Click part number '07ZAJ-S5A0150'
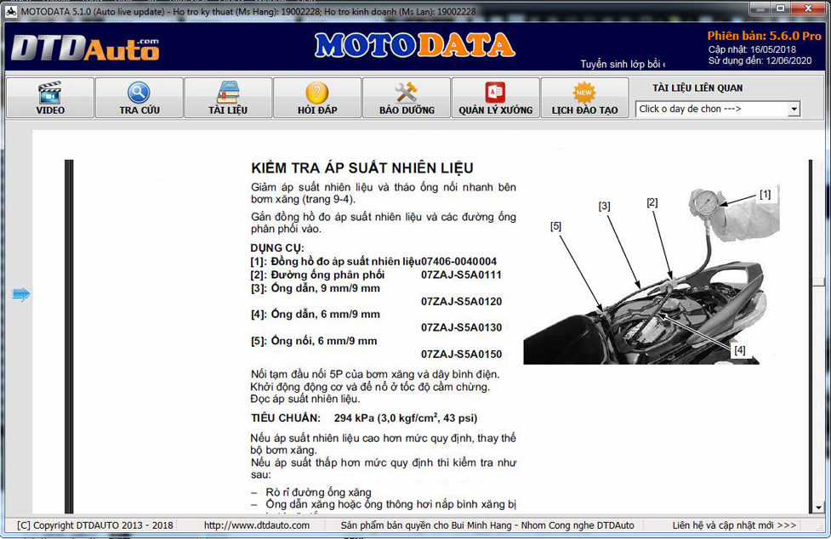 [x=461, y=354]
